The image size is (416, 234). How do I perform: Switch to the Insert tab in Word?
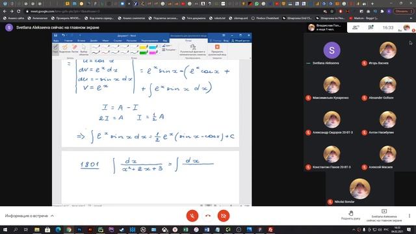coord(81,40)
